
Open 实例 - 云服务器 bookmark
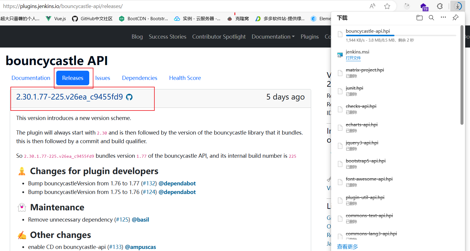pos(197,19)
